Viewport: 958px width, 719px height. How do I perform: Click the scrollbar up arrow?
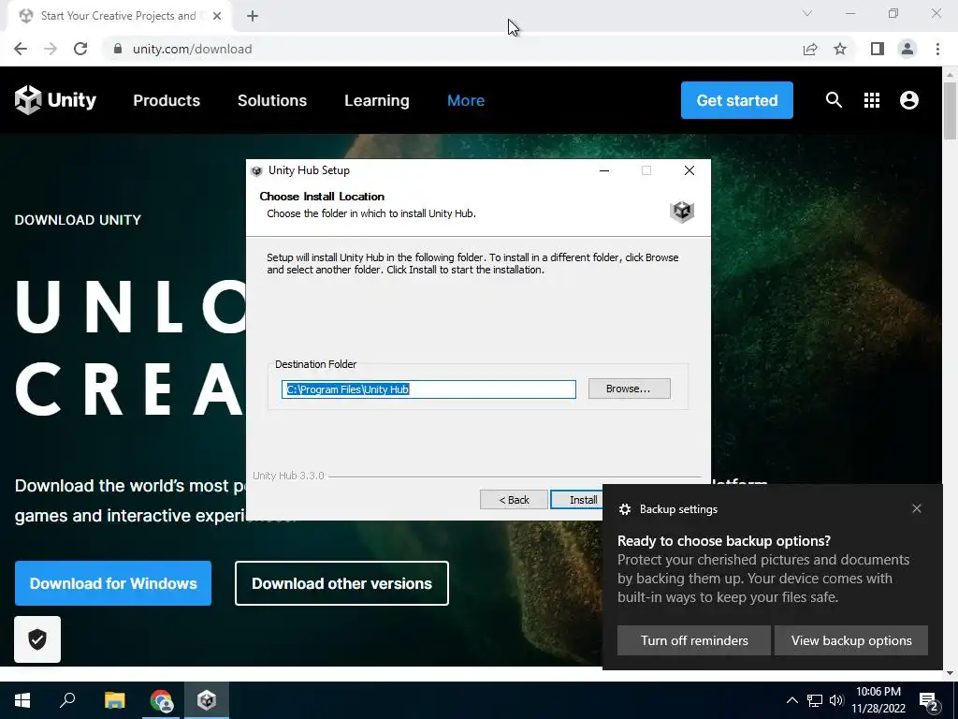(950, 75)
